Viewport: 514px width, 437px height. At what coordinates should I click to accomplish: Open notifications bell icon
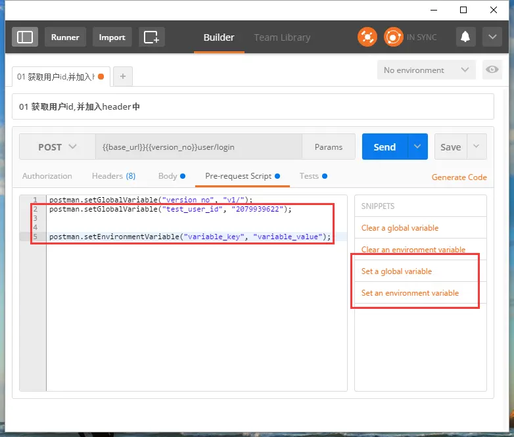(x=465, y=37)
